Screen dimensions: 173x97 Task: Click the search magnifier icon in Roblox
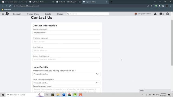click(x=68, y=14)
